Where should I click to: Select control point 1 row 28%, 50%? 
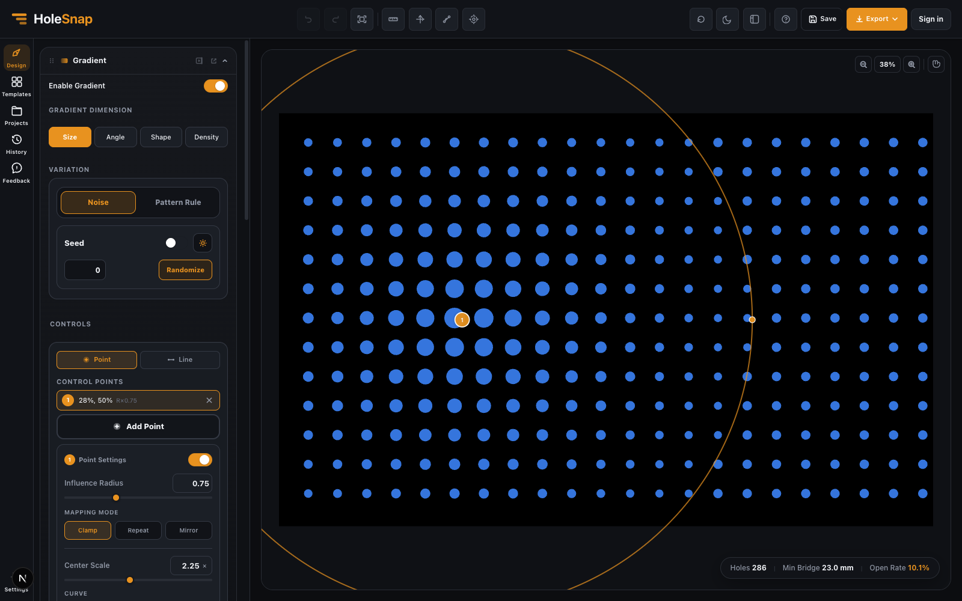(138, 400)
